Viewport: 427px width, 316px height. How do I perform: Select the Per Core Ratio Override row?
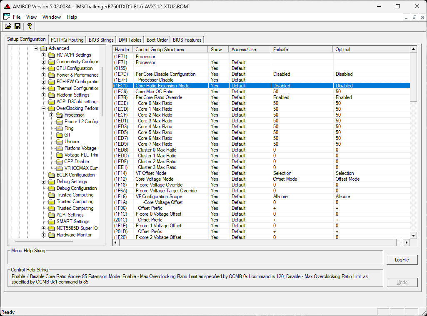262,97
